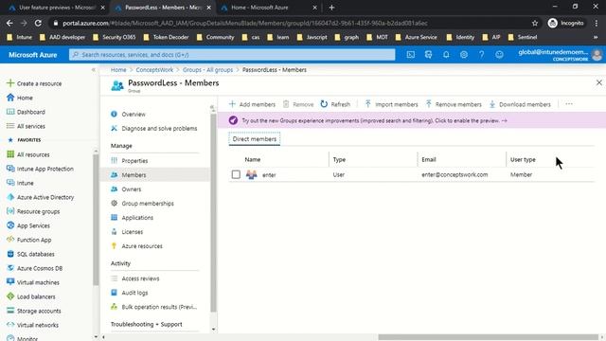Image resolution: width=606 pixels, height=341 pixels.
Task: Follow the Home breadcrumb link
Action: [x=118, y=70]
